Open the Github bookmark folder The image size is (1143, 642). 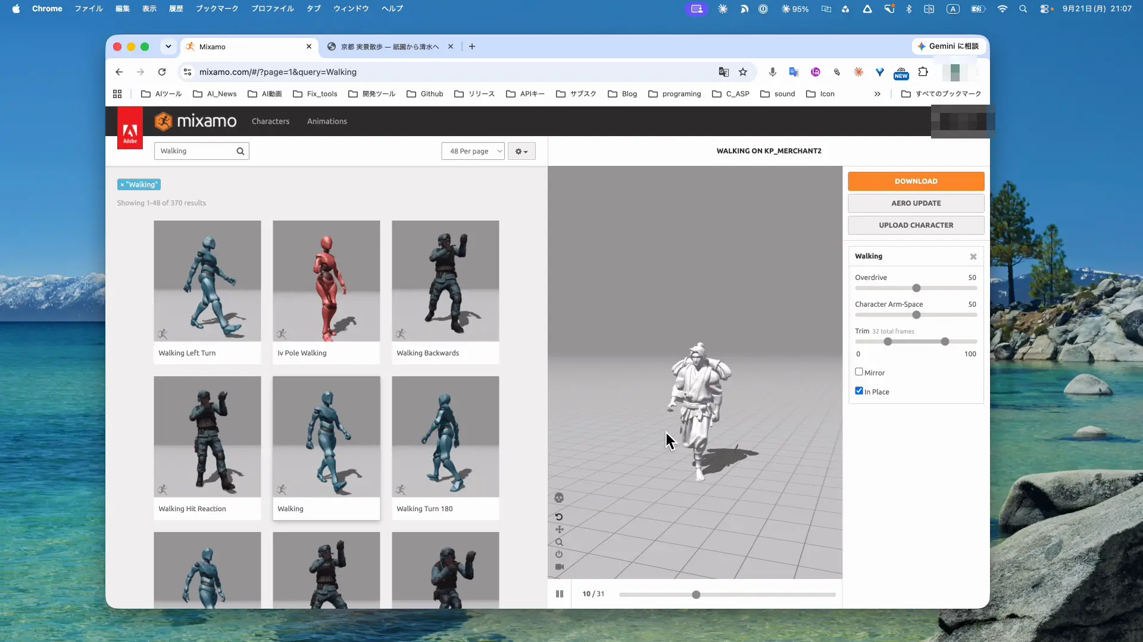[x=425, y=94]
